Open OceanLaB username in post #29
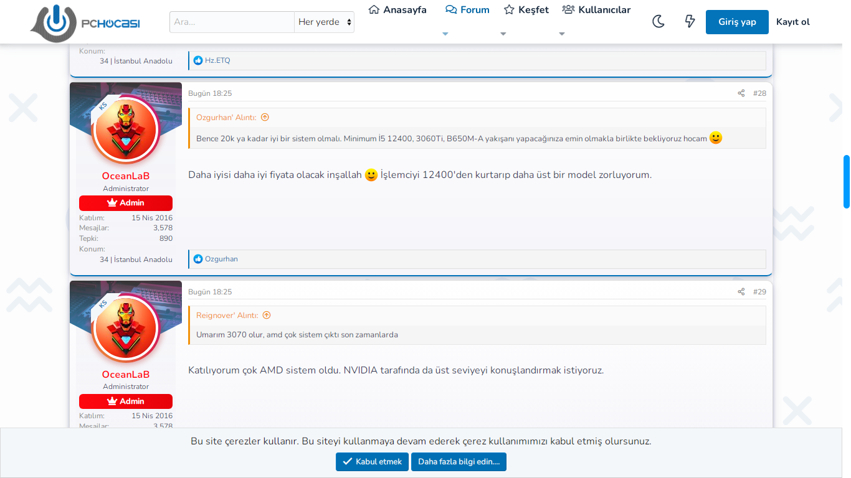Screen dimensions: 851x478 [126, 375]
